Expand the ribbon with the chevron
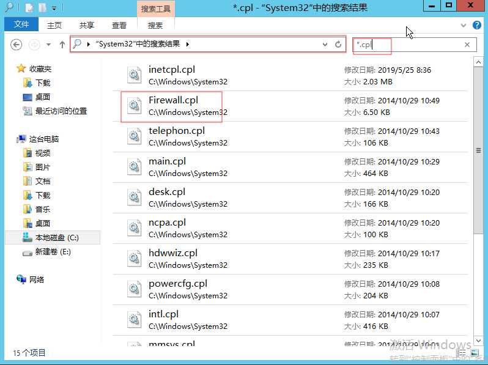This screenshot has height=365, width=488. coord(464,25)
